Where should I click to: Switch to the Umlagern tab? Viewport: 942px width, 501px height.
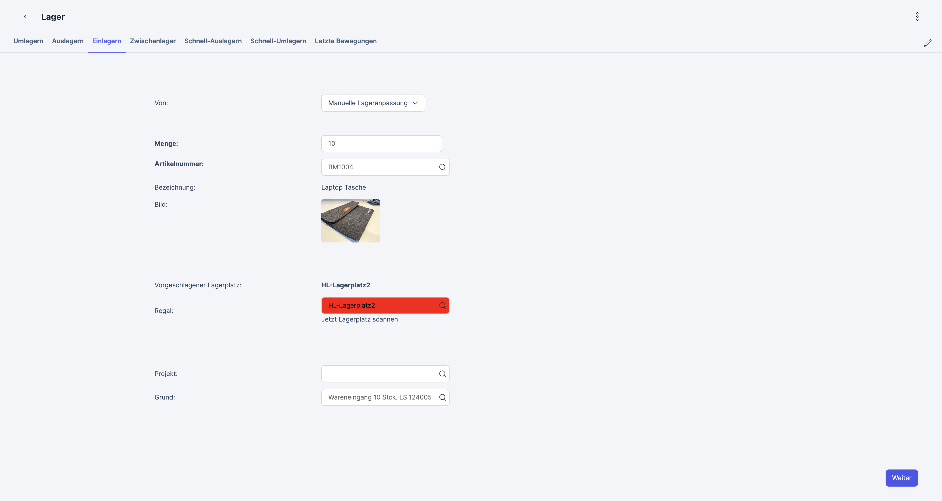[x=28, y=41]
